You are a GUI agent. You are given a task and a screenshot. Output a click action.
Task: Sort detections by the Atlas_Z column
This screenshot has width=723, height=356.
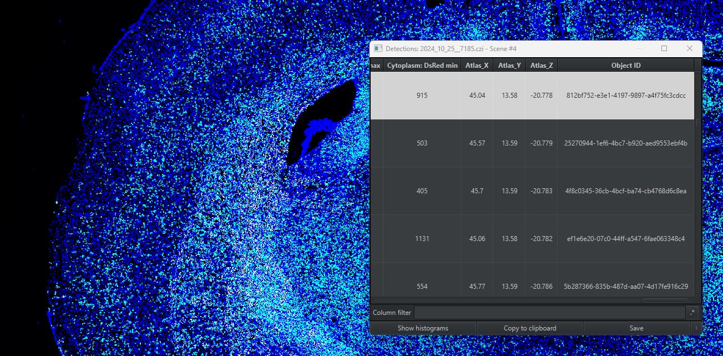click(x=541, y=65)
